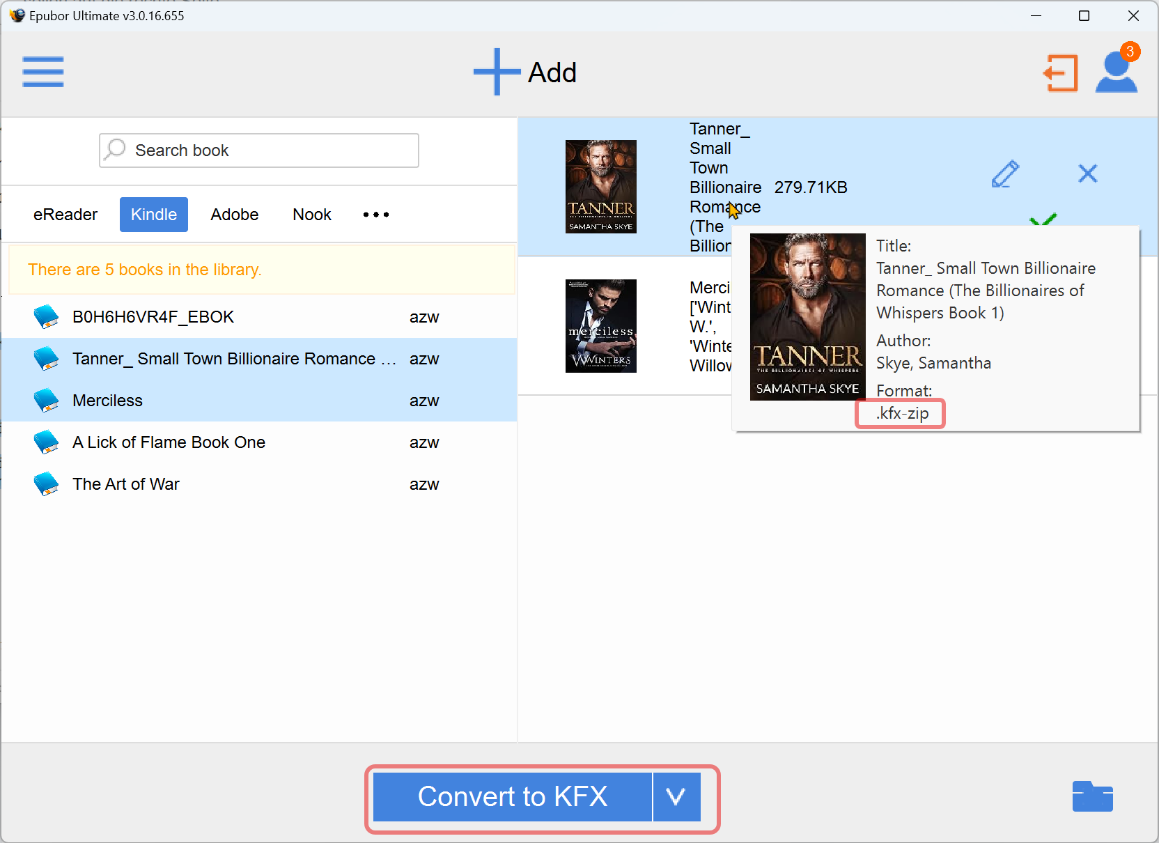Select The Art of War in library
Viewport: 1159px width, 843px height.
tap(259, 484)
